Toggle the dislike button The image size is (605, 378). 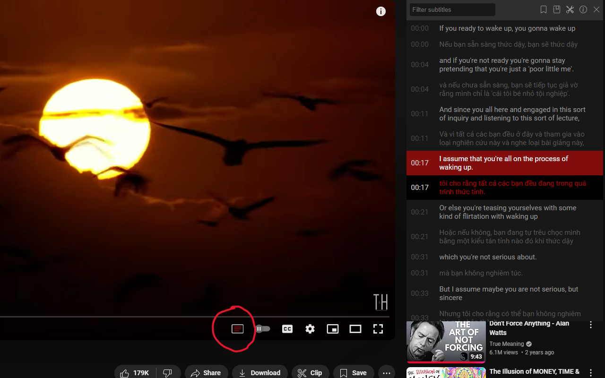click(x=168, y=373)
